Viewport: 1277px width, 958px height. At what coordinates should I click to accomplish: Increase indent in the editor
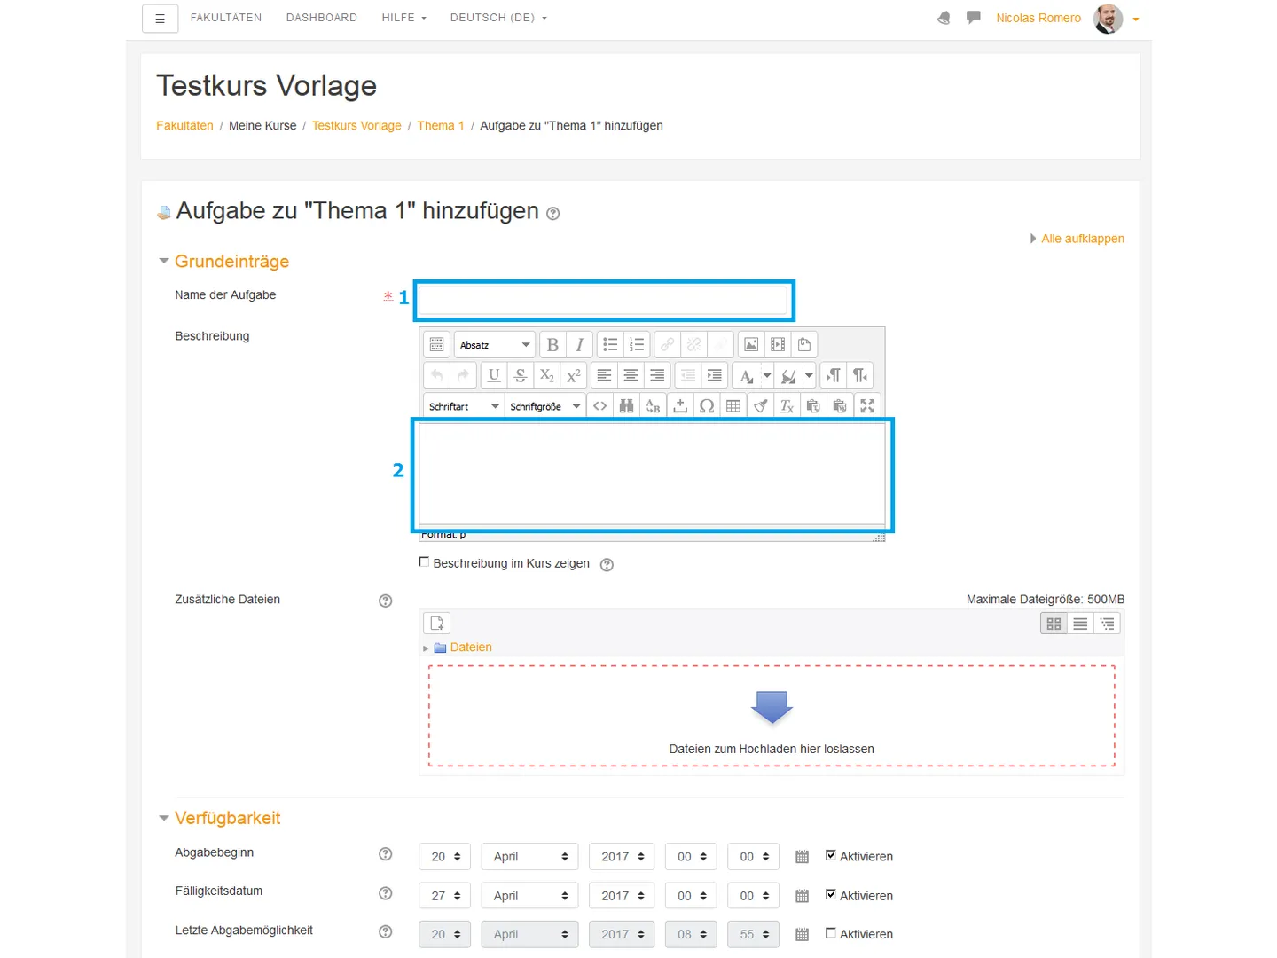(x=715, y=375)
